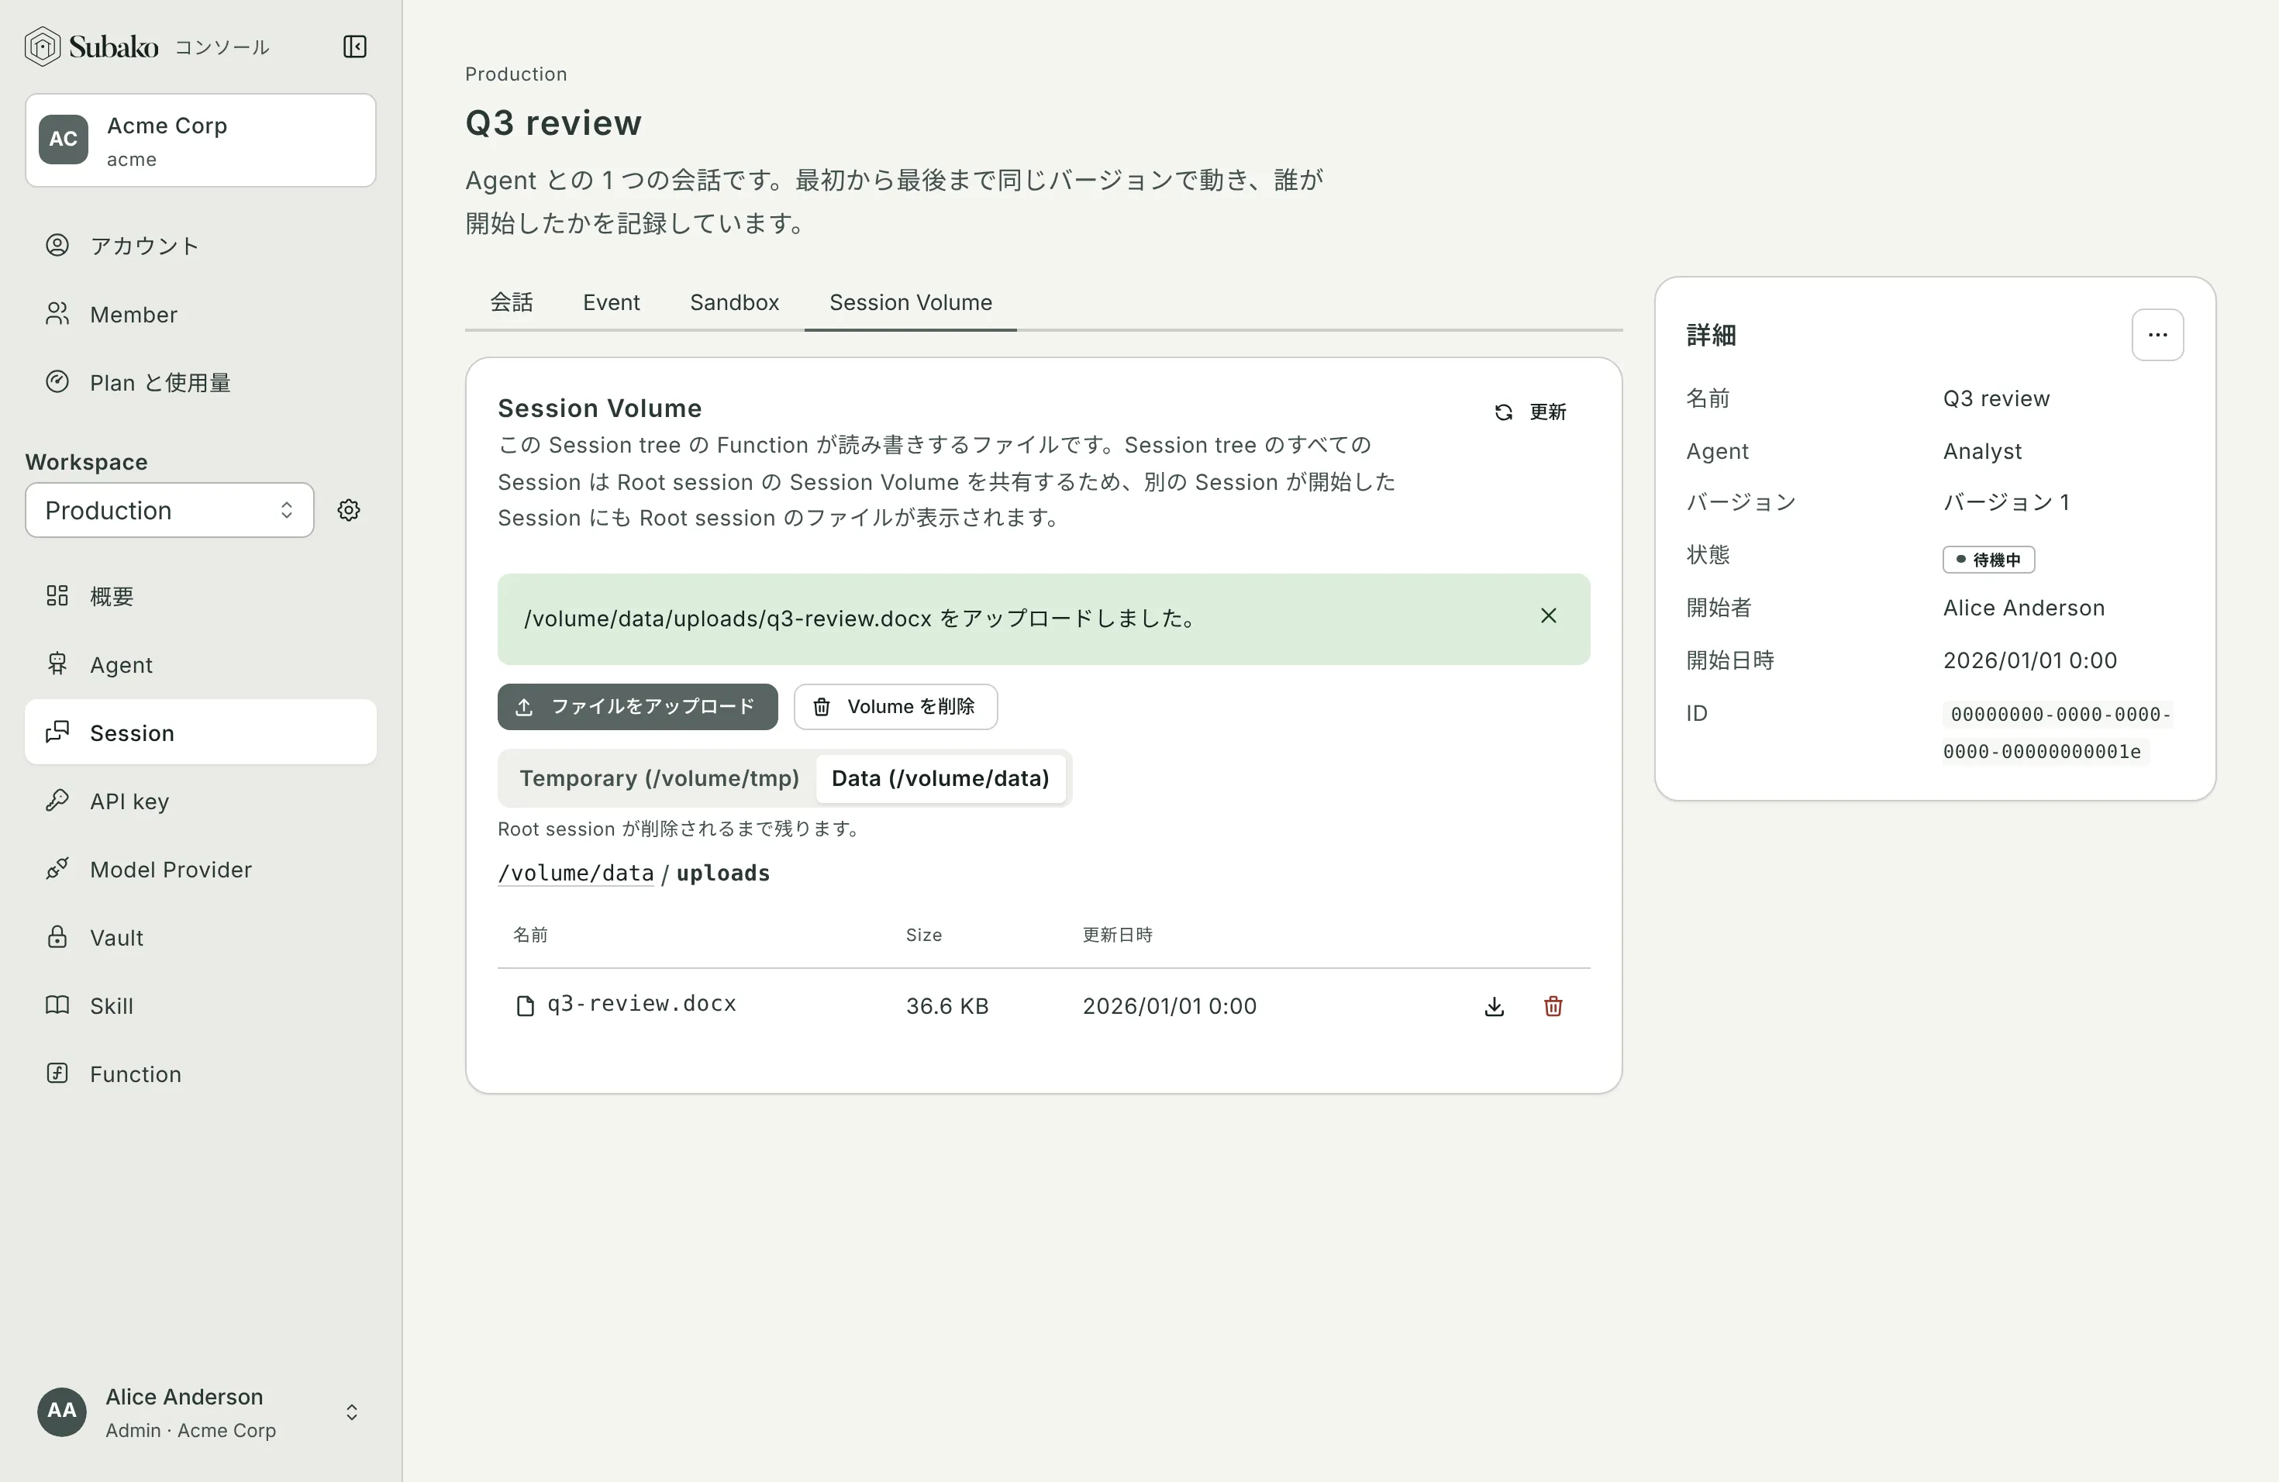Screen dimensions: 2279x1482
Task: Collapse the sidebar with the panel icon
Action: point(354,47)
